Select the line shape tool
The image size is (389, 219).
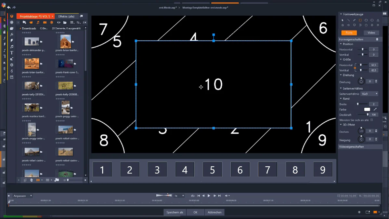[x=348, y=21]
